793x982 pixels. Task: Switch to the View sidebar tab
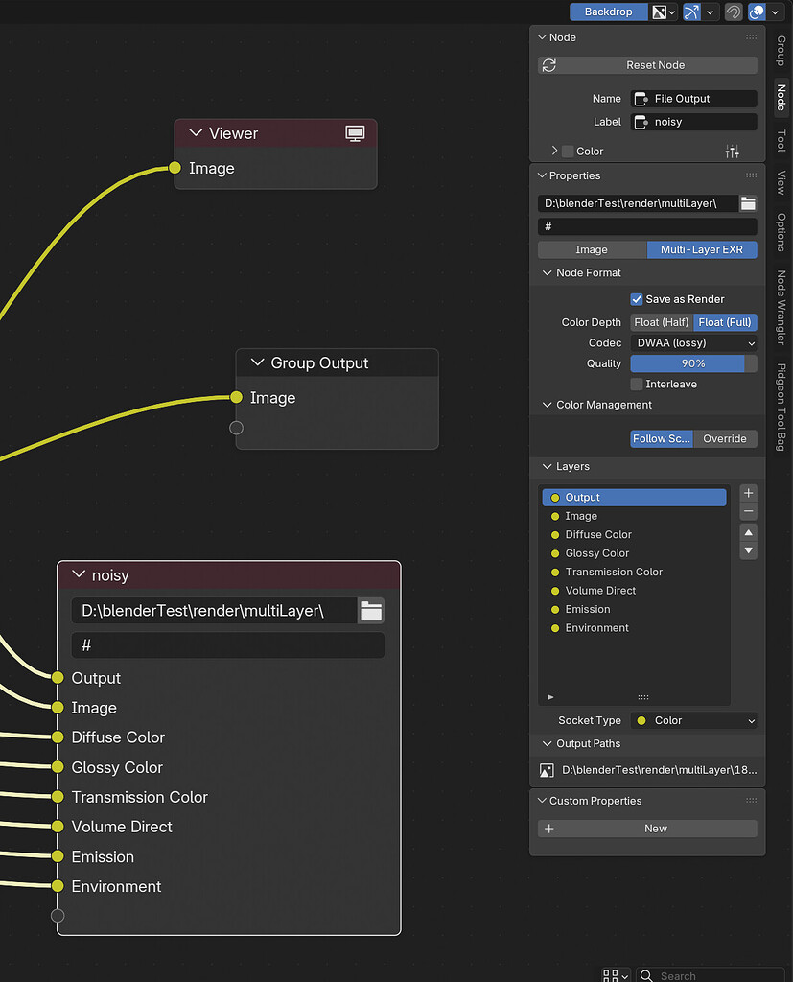(x=781, y=182)
